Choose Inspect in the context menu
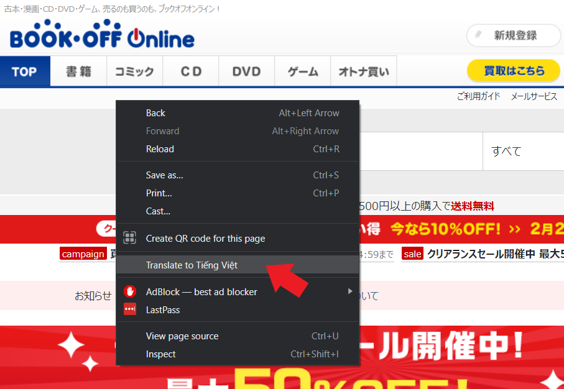564x389 pixels. (x=238, y=354)
